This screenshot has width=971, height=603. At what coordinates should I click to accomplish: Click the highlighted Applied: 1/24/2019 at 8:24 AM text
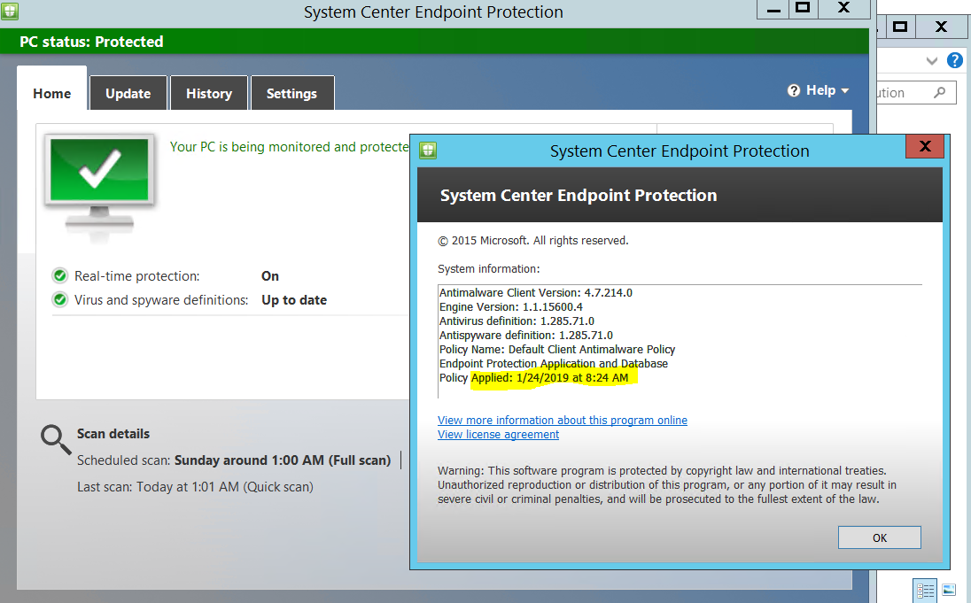[550, 377]
